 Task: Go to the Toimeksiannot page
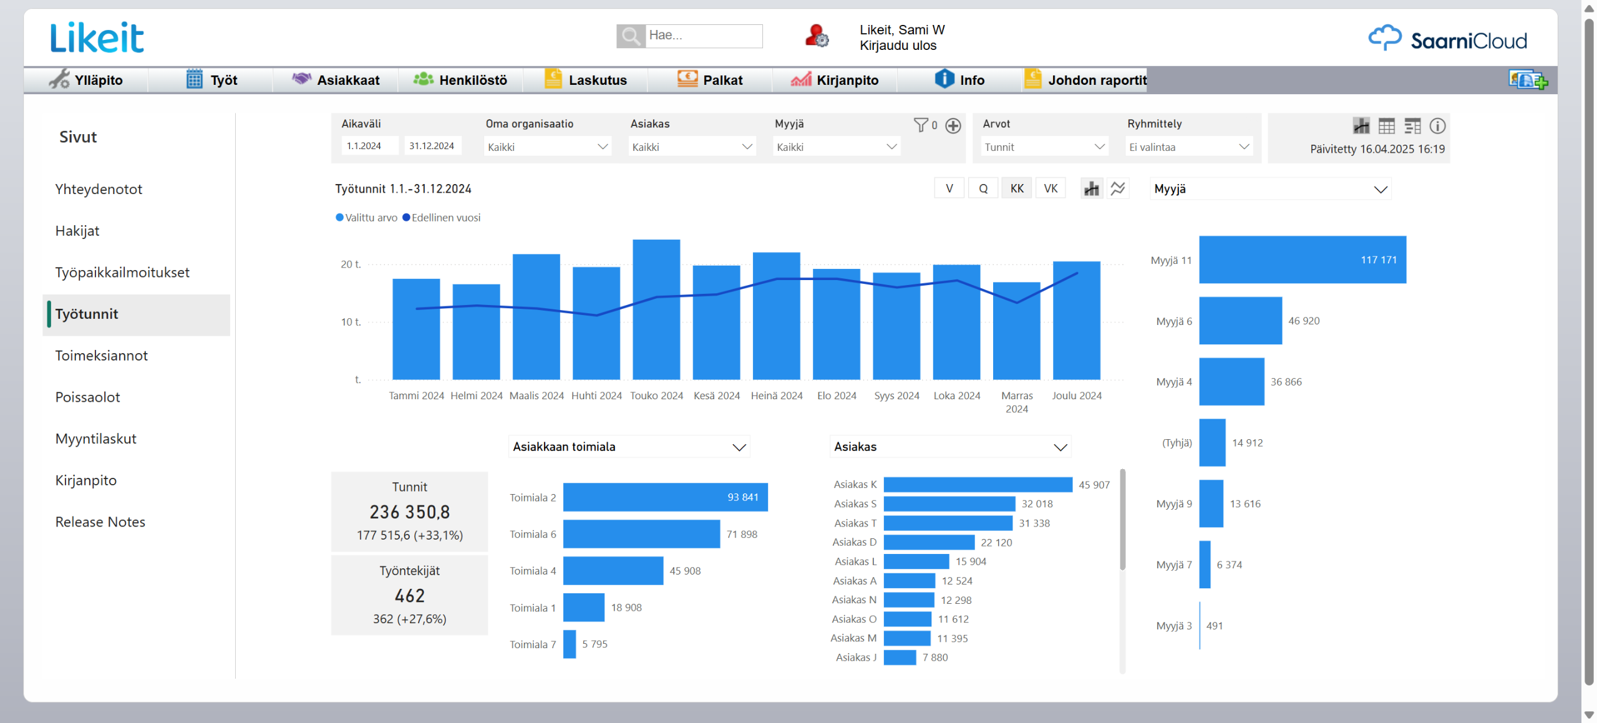coord(101,356)
